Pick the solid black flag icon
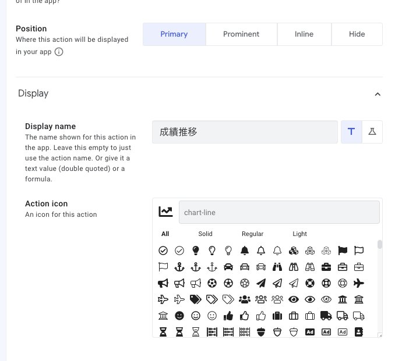402x361 pixels. (x=343, y=251)
